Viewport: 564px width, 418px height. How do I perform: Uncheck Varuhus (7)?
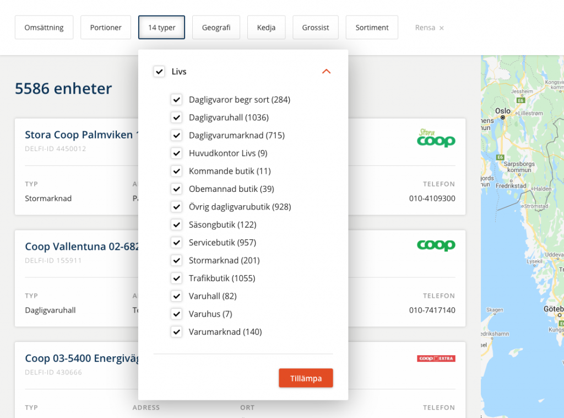176,314
